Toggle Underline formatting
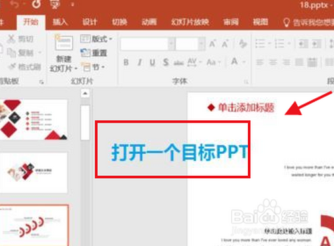 tap(152, 62)
